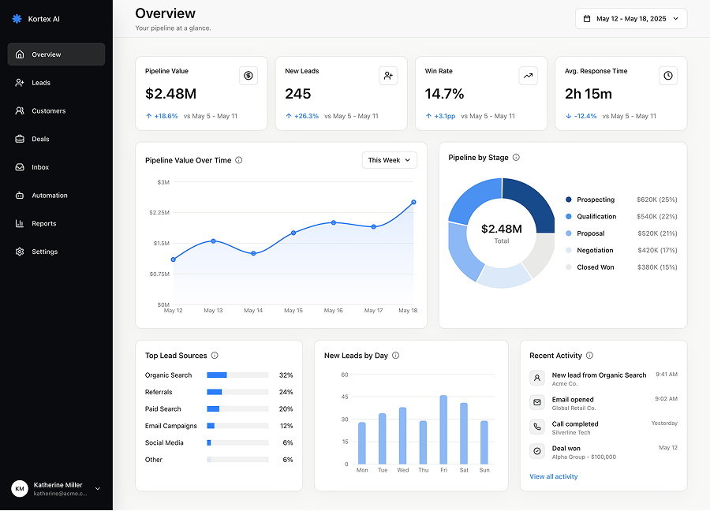Click the Email Campaigns source label

click(x=170, y=426)
